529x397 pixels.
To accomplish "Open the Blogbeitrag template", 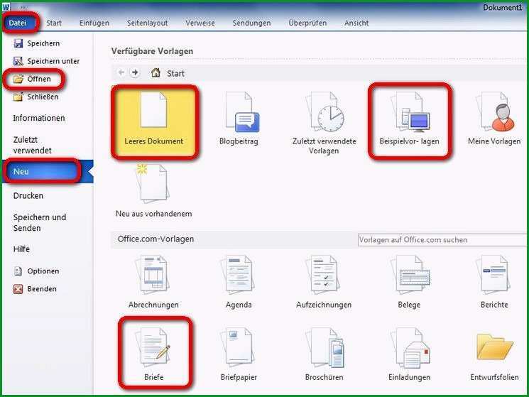I will click(x=239, y=118).
